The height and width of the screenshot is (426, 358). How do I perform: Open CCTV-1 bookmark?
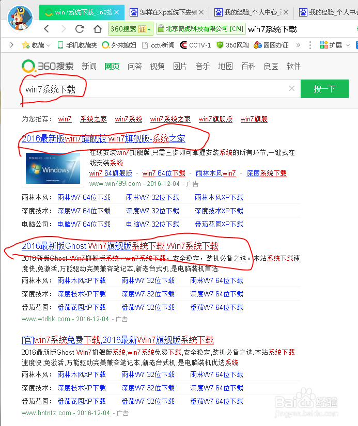coord(195,45)
